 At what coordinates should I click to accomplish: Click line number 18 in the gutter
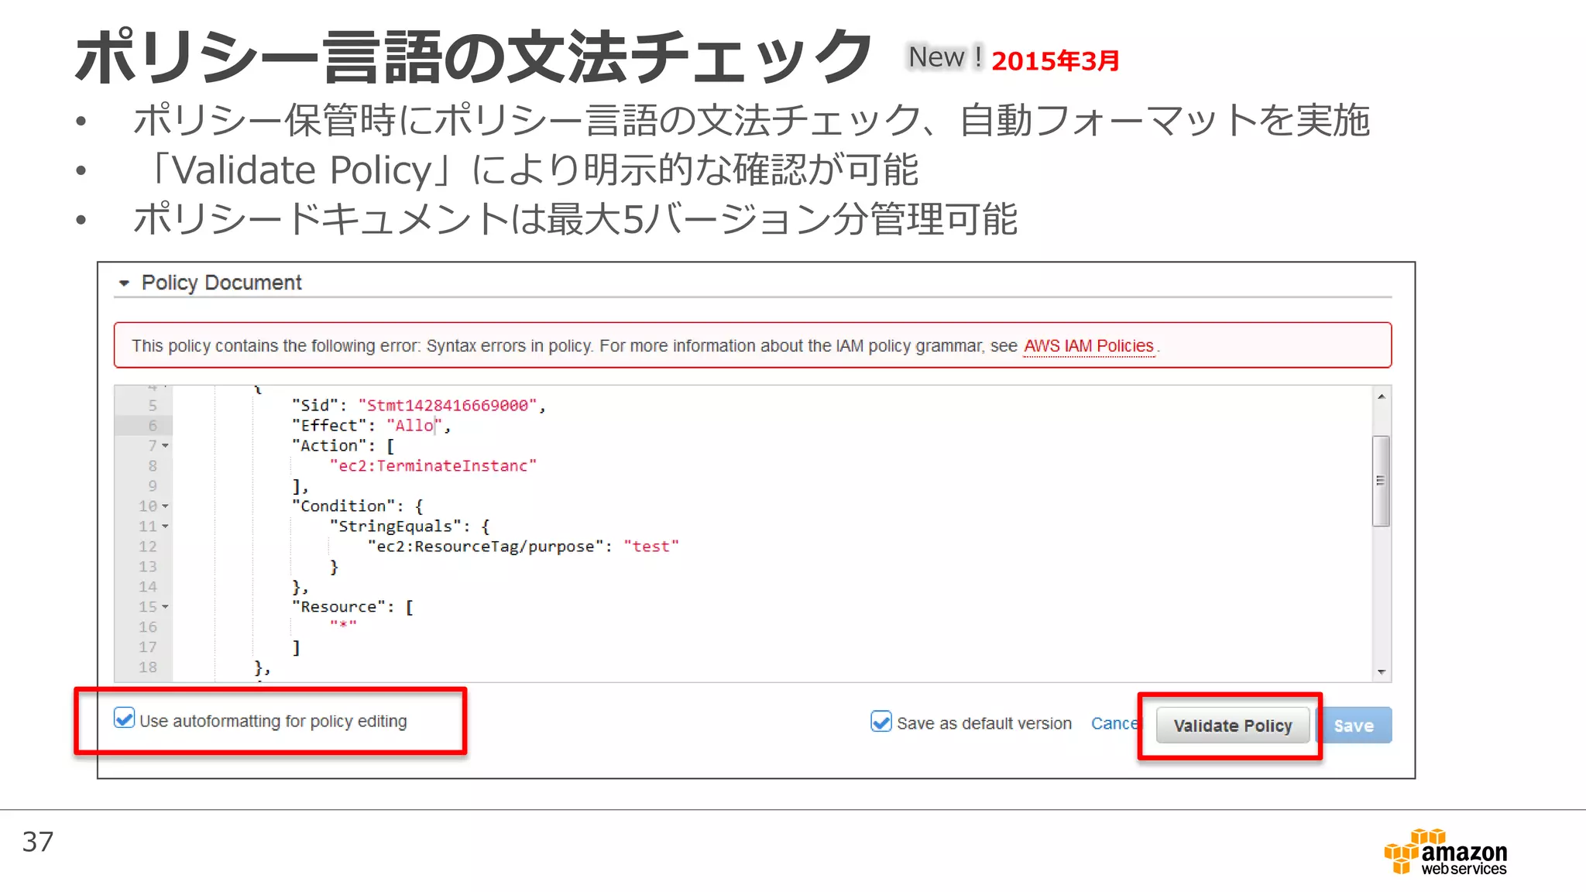[148, 667]
